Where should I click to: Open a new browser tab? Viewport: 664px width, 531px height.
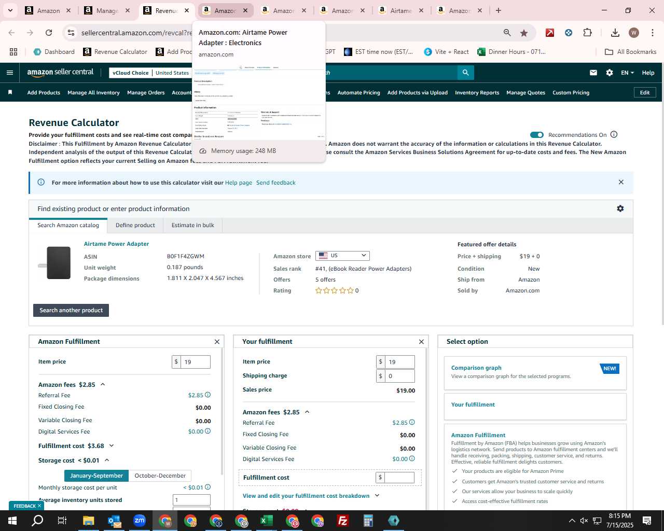[499, 10]
